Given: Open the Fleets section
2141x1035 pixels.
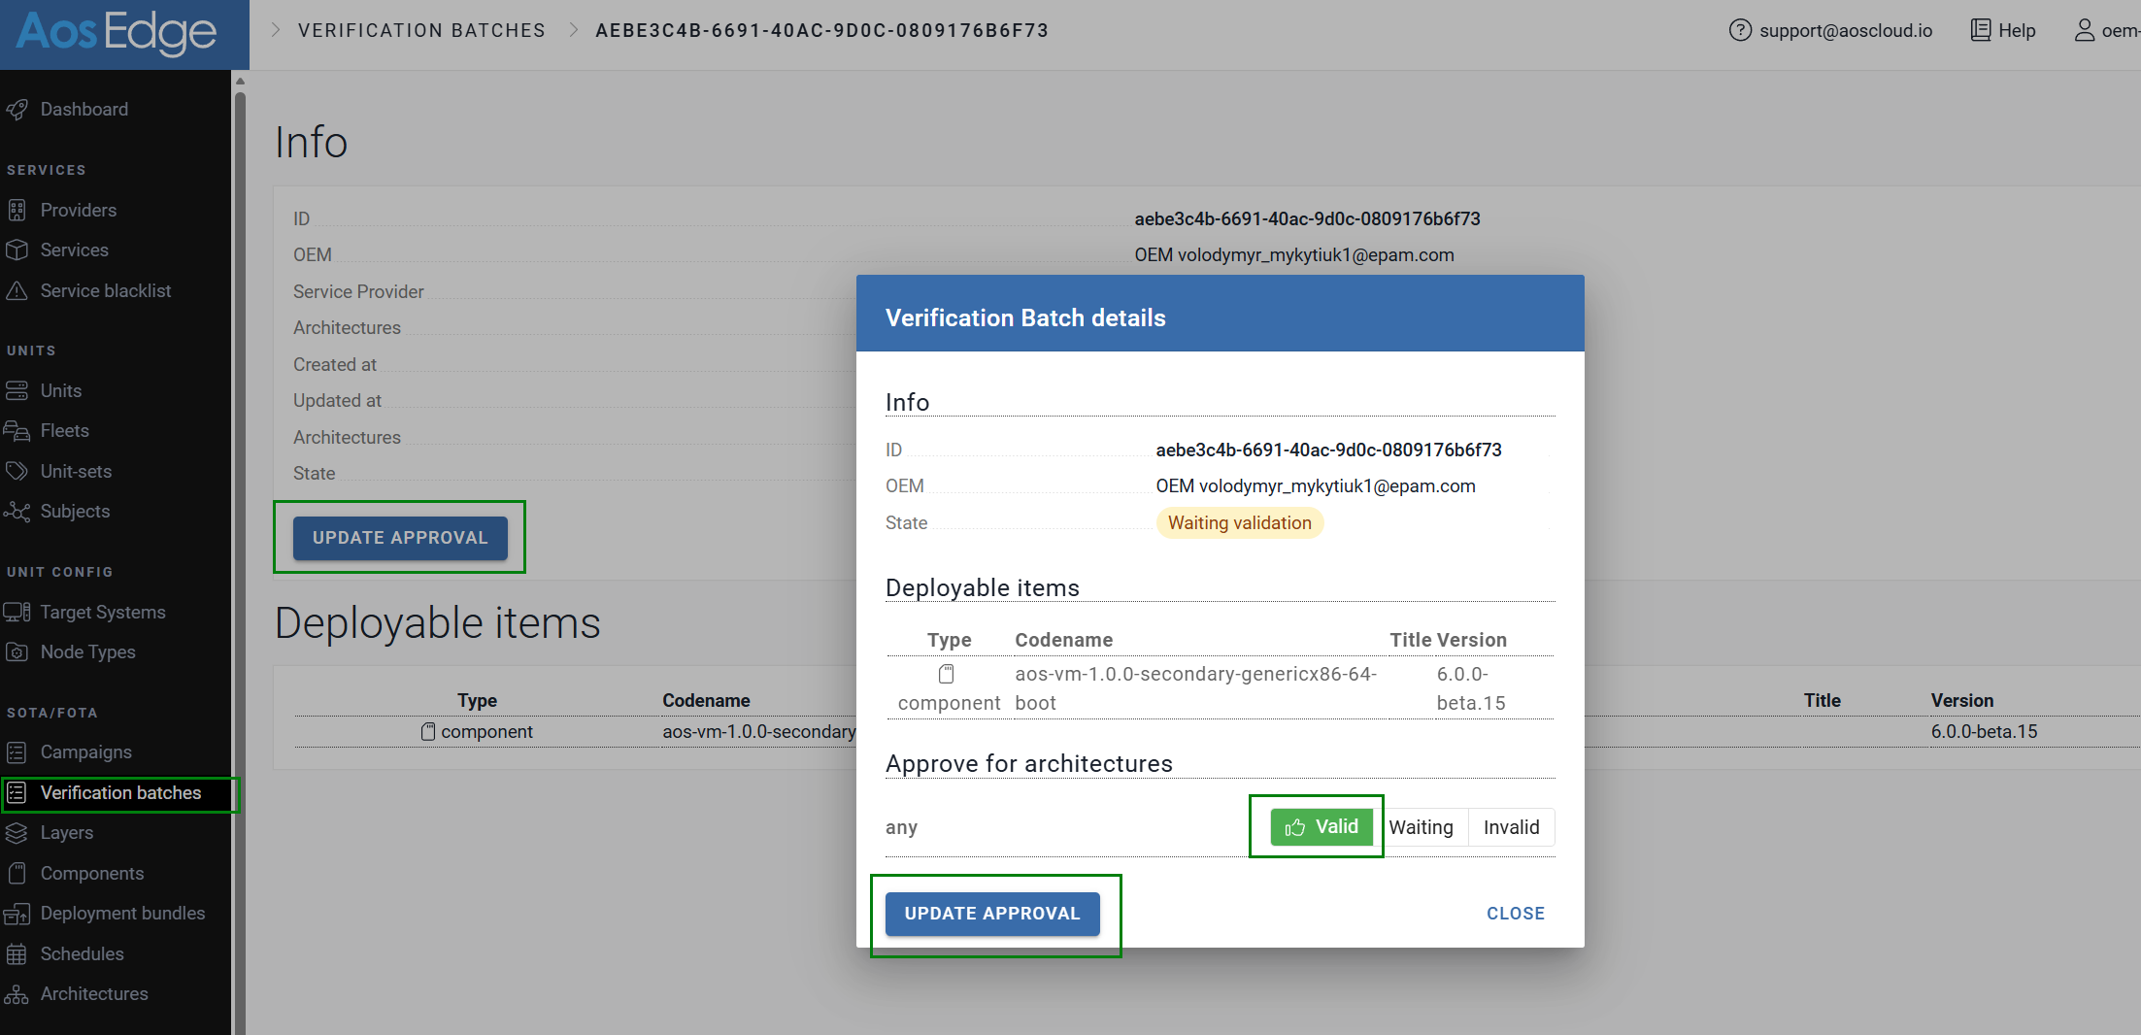Looking at the screenshot, I should point(65,430).
